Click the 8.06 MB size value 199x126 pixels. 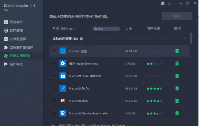click(x=130, y=113)
